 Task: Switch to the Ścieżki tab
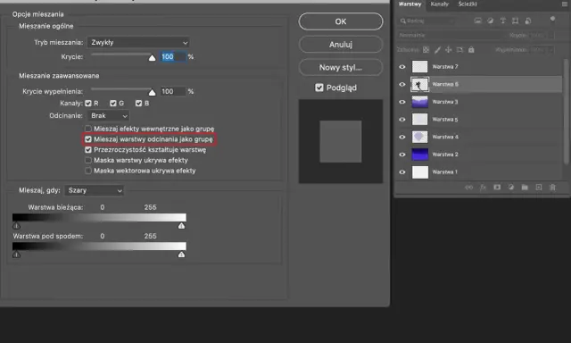click(x=468, y=4)
